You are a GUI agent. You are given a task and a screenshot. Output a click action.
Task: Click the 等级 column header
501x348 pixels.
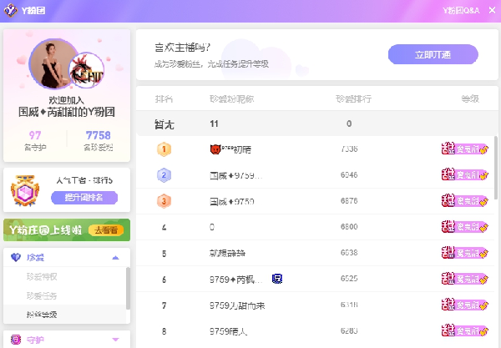(470, 99)
